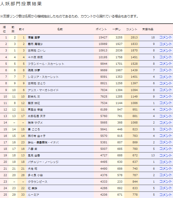Click the name パチュリー・ノーレッジ
This screenshot has height=198, width=173.
(x=43, y=162)
